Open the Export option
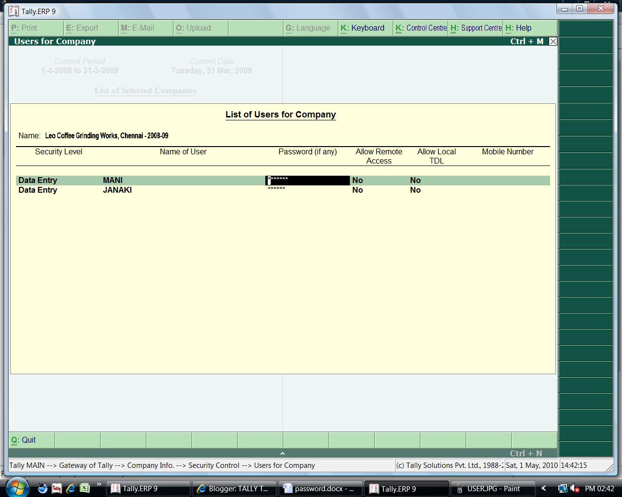This screenshot has height=497, width=622. (91, 28)
